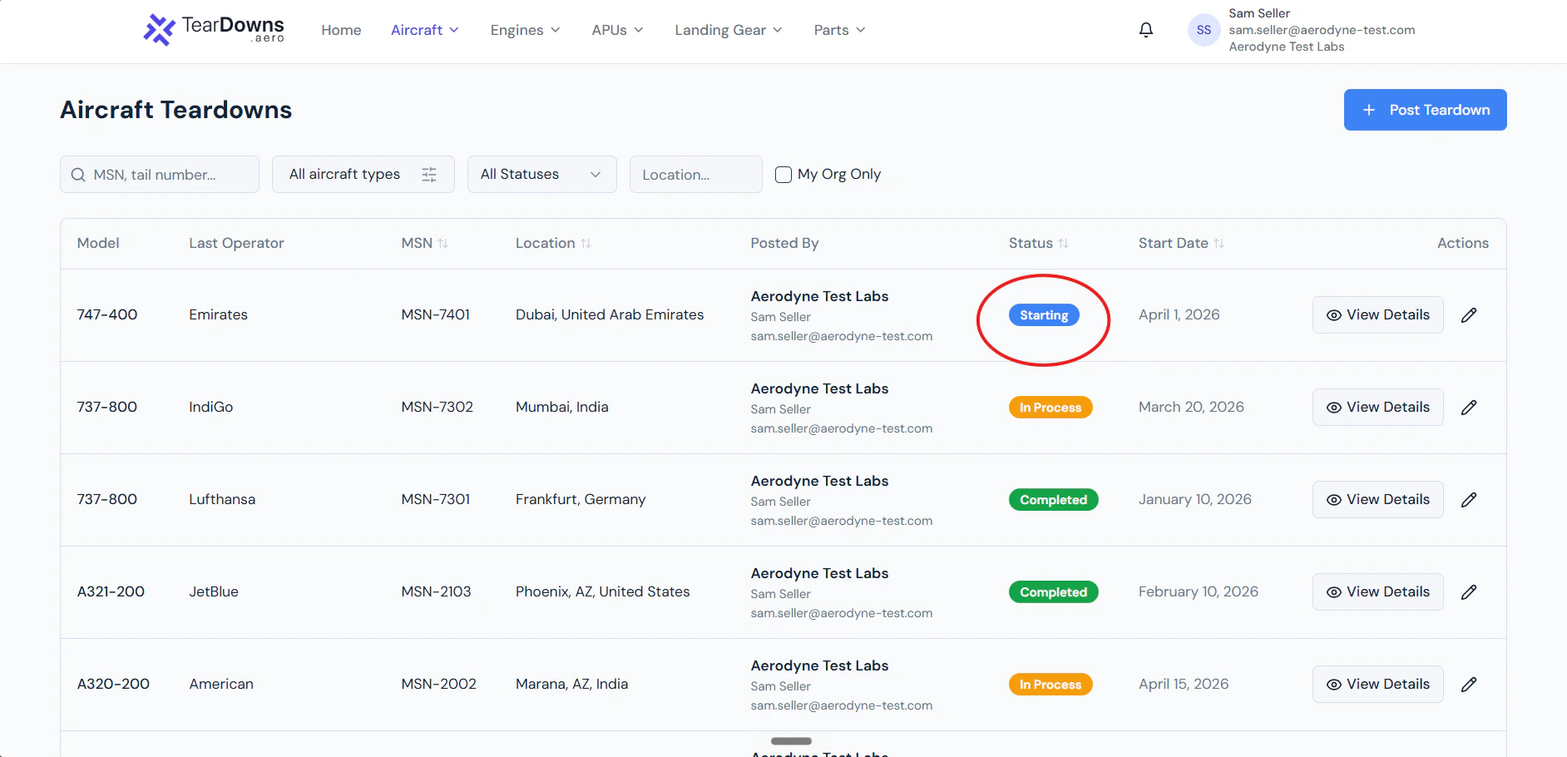Viewport: 1567px width, 757px height.
Task: View details for the IndiGo 737-800
Action: (x=1378, y=408)
